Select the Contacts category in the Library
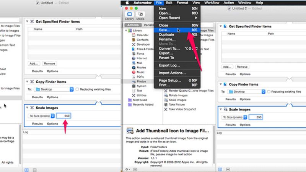This screenshot has width=306, height=172. pyautogui.click(x=142, y=40)
